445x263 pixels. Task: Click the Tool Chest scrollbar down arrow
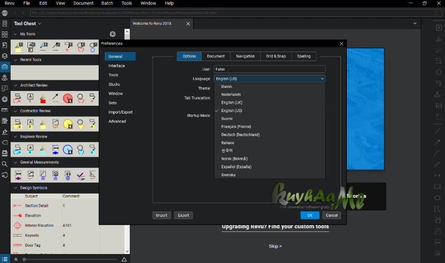coord(127,251)
